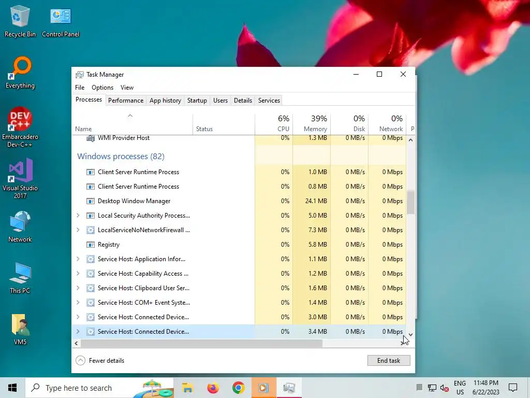The height and width of the screenshot is (398, 530).
Task: Select the This PC desktop icon
Action: click(x=20, y=278)
